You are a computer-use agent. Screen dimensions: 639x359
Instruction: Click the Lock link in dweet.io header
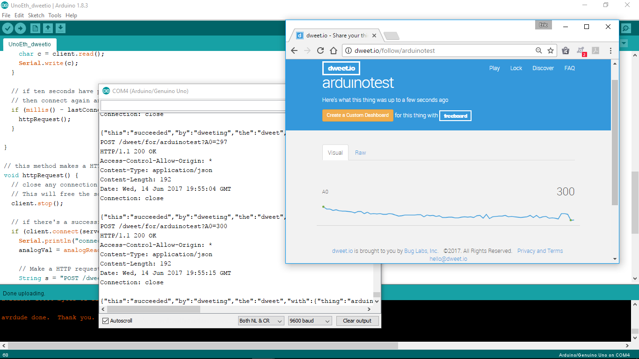pos(516,68)
